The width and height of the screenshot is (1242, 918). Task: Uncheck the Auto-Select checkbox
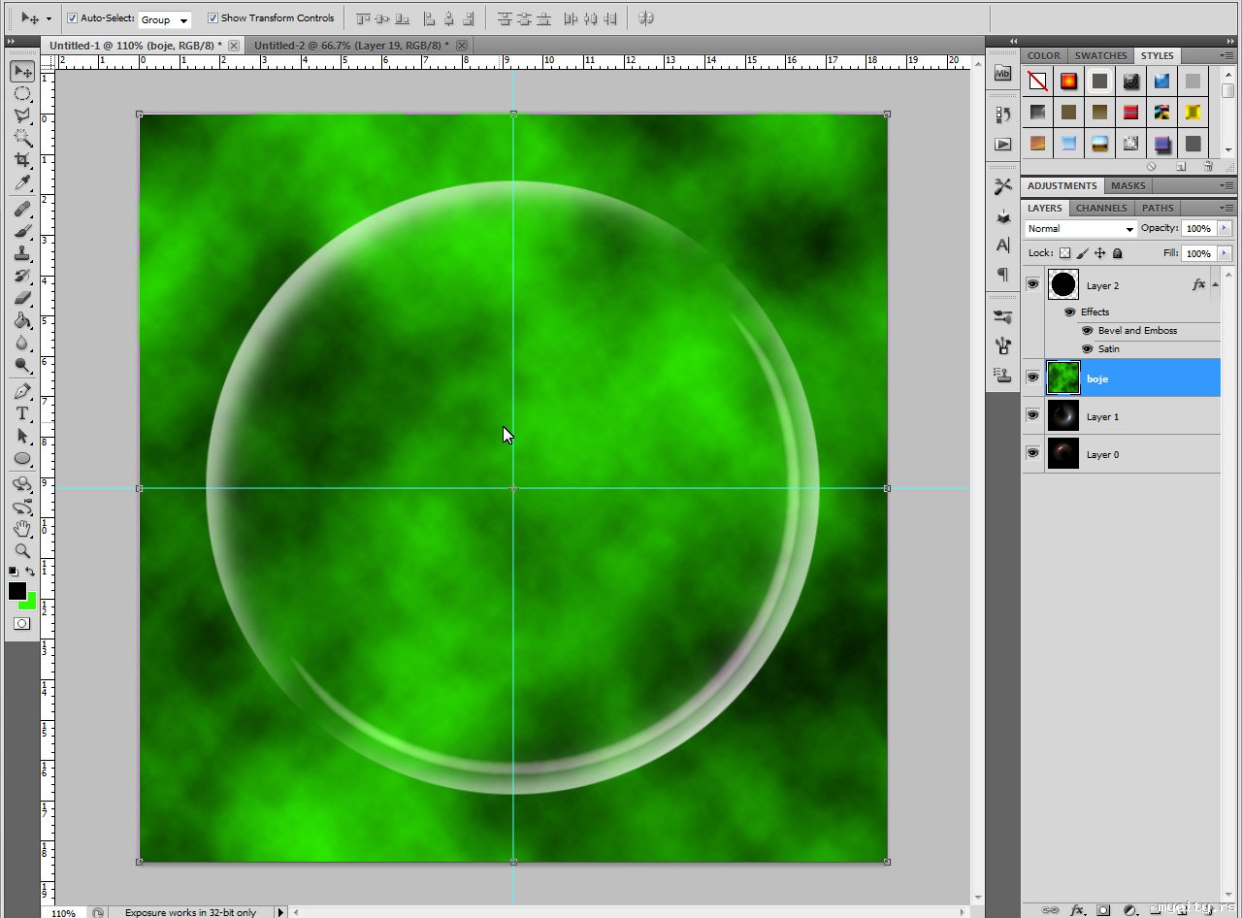73,18
